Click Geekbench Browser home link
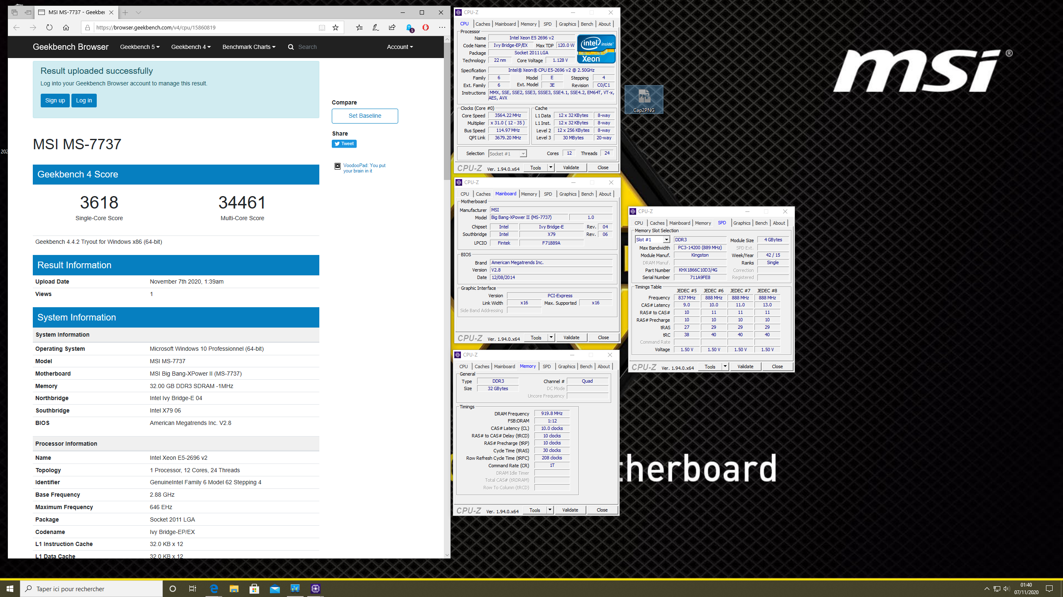This screenshot has height=597, width=1063. (71, 47)
